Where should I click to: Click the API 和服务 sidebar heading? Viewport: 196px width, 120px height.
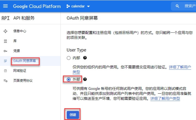[x=24, y=18]
